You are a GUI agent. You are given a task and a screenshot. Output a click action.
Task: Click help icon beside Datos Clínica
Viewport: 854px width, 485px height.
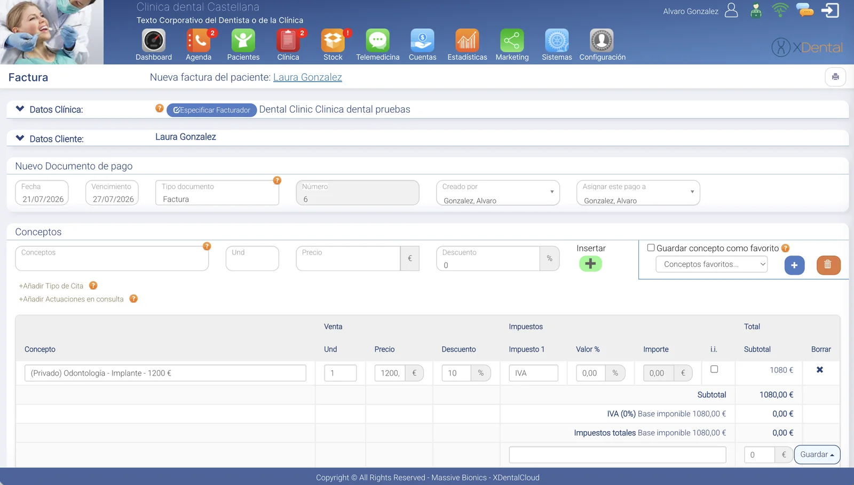(159, 108)
